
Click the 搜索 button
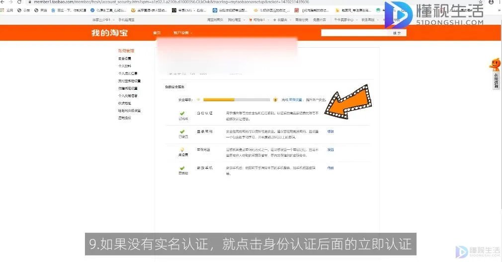[397, 33]
